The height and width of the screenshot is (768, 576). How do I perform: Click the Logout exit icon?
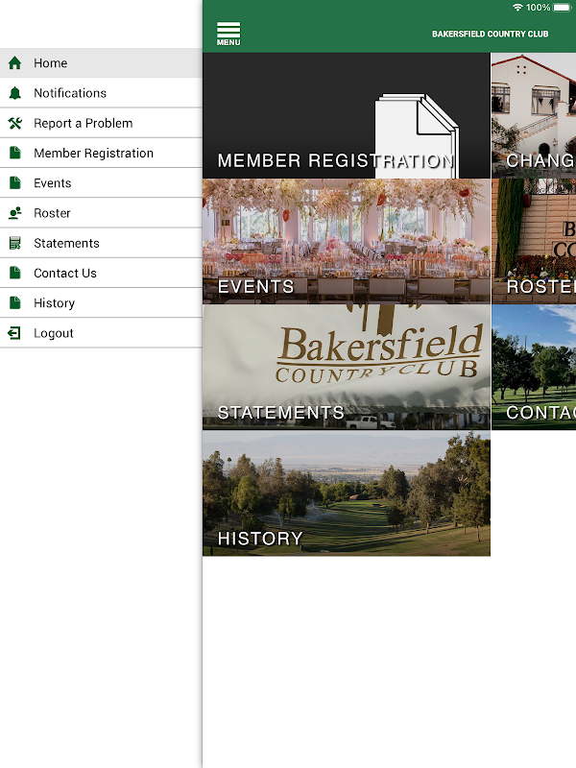14,333
